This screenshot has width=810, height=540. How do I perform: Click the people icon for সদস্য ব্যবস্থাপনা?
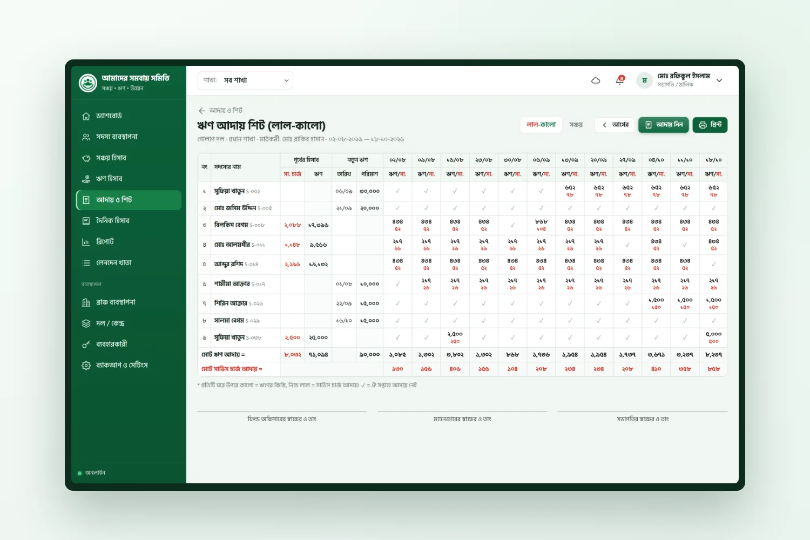[86, 137]
